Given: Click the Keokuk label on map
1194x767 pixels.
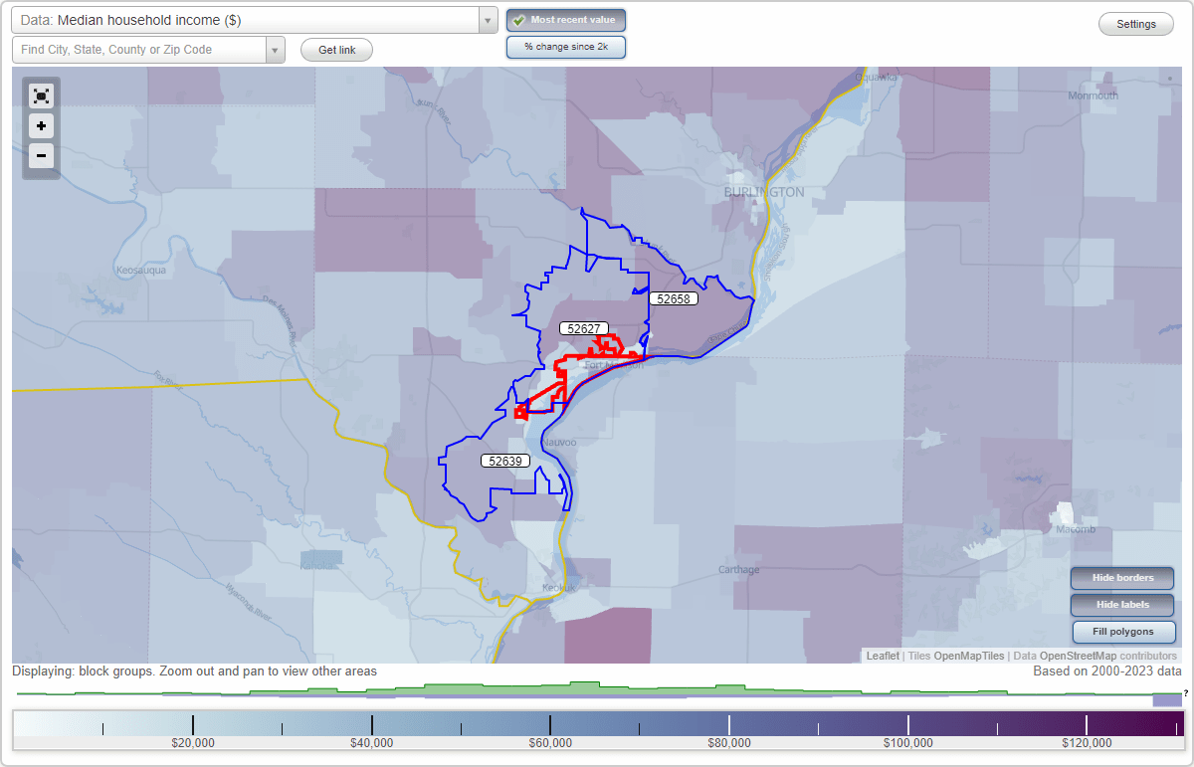Looking at the screenshot, I should (x=559, y=588).
